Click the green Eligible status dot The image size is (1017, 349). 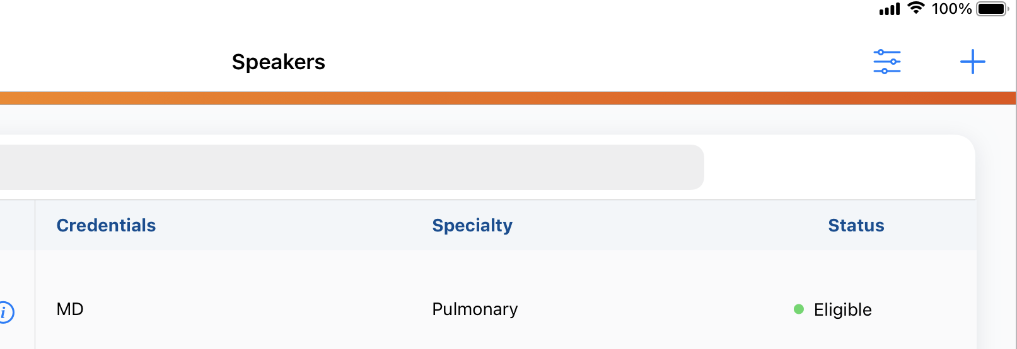pyautogui.click(x=799, y=309)
